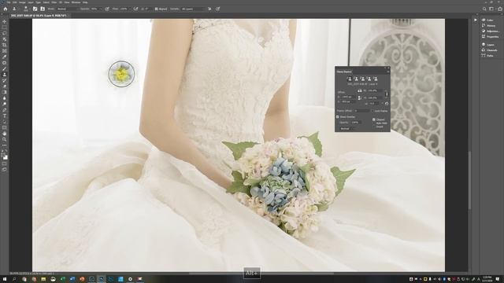Open overlay blend mode Normal dropdown
Screen dimensions: 504x283
347,129
